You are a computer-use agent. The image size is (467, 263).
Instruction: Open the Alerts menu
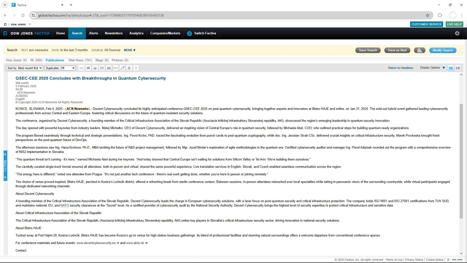pyautogui.click(x=93, y=33)
